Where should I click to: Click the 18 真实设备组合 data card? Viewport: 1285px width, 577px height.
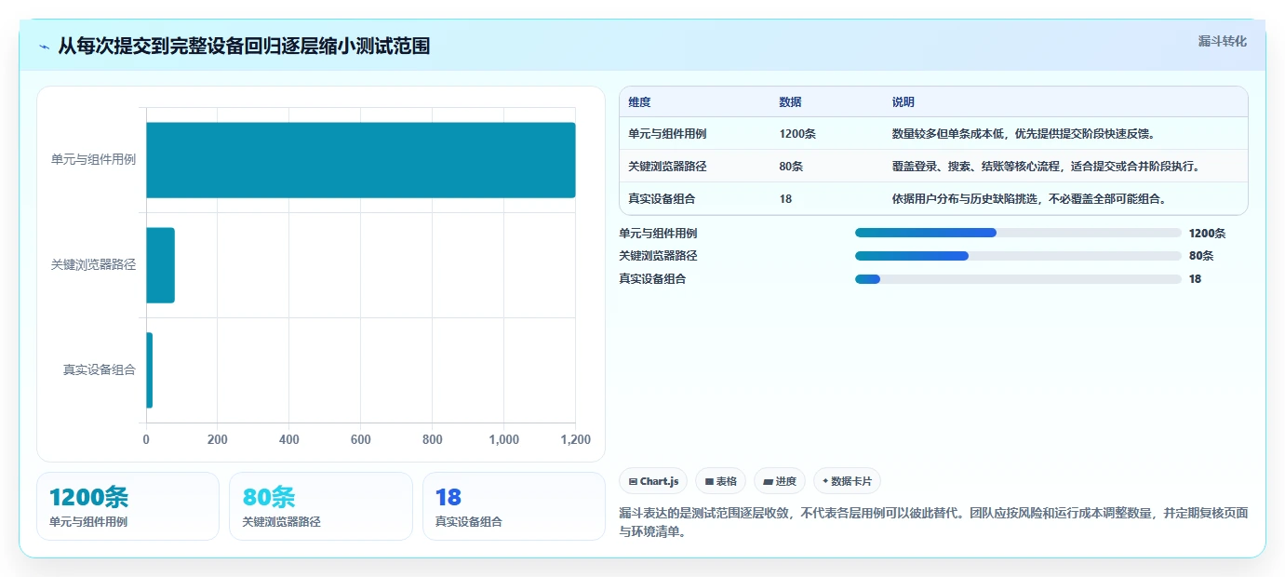pyautogui.click(x=514, y=506)
